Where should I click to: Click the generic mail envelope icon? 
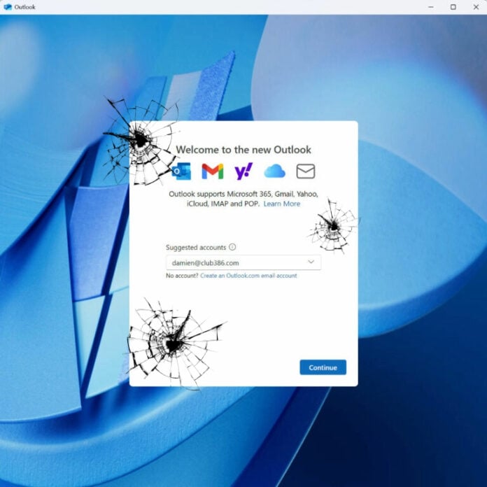tap(306, 171)
